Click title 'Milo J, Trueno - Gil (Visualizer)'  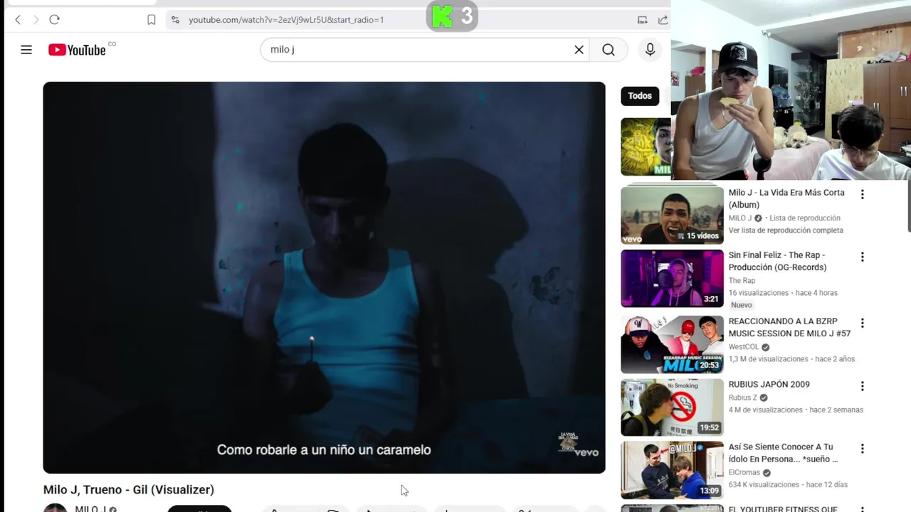(128, 490)
